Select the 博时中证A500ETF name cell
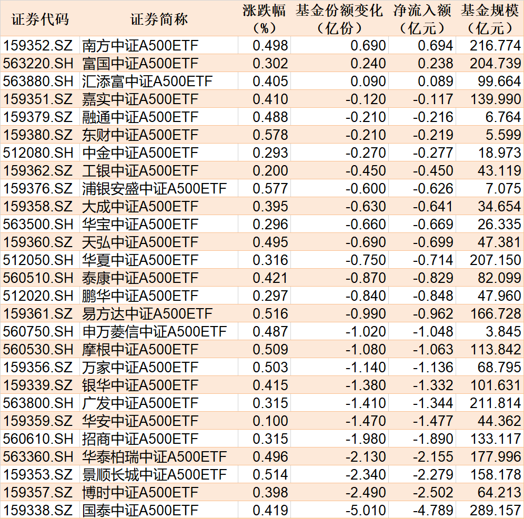This screenshot has height=519, width=524. click(x=159, y=492)
